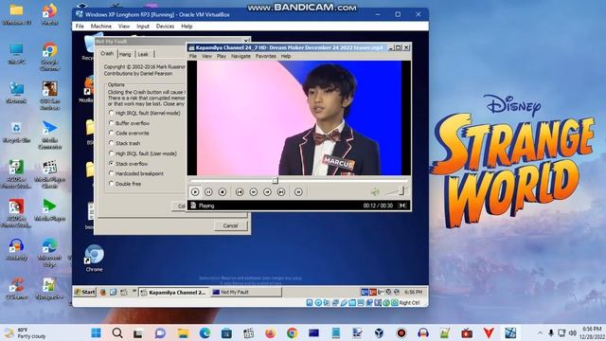Switch to the Crash tab in Not My Fault
This screenshot has width=606, height=341.
pos(107,53)
